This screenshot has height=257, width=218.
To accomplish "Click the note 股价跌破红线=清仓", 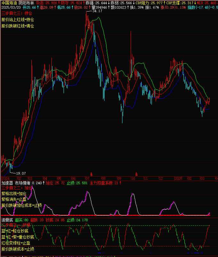I will (x=18, y=26).
